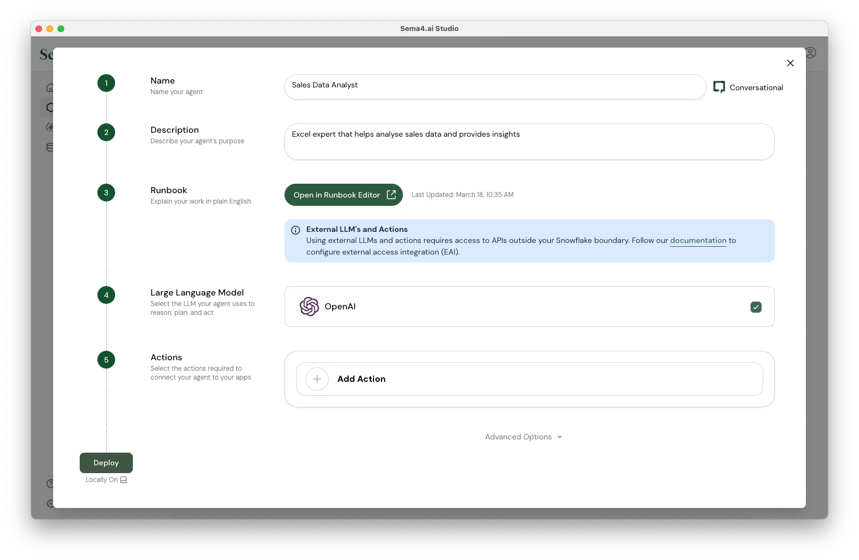Click step circle 4 for Large Language Model
This screenshot has height=560, width=859.
point(106,295)
